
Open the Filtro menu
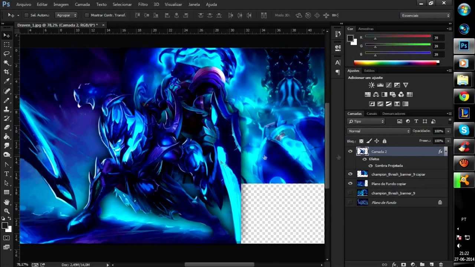(x=143, y=4)
